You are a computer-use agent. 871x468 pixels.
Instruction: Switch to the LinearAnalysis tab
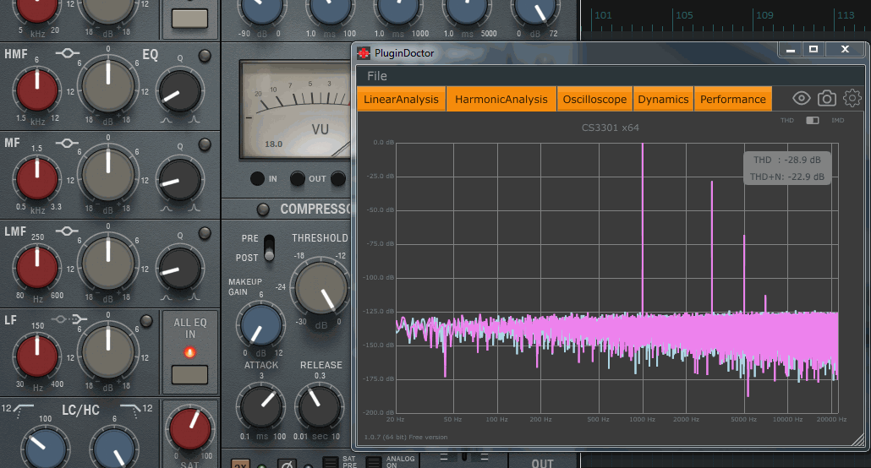(401, 100)
